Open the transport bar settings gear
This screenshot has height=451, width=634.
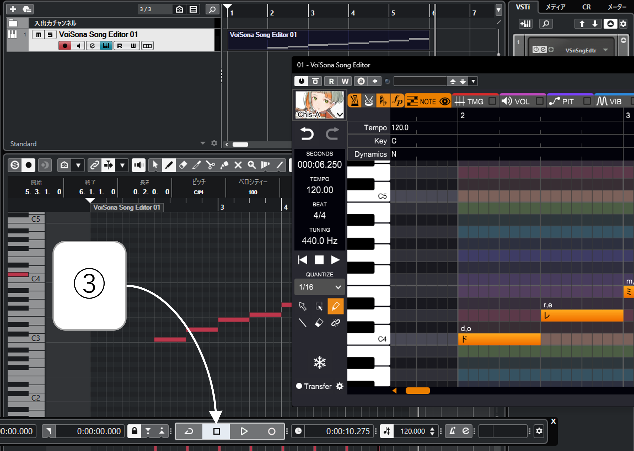539,431
